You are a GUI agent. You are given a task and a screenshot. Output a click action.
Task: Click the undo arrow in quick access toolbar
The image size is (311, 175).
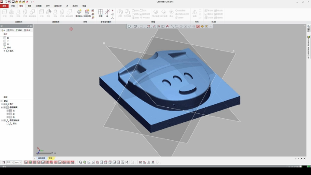click(27, 2)
